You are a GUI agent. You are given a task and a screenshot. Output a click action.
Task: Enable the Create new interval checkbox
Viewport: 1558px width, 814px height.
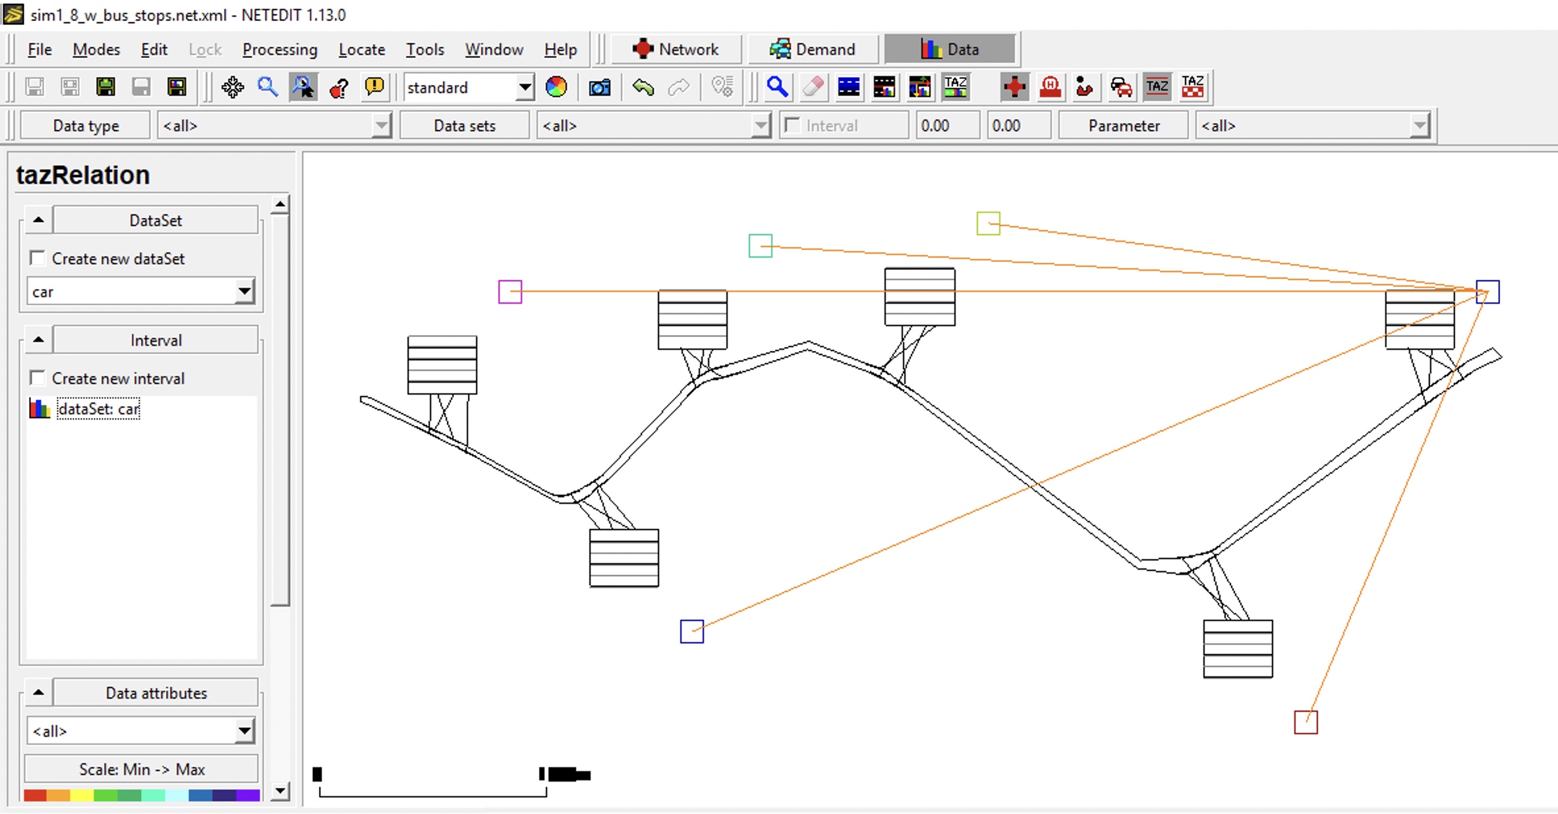click(38, 378)
